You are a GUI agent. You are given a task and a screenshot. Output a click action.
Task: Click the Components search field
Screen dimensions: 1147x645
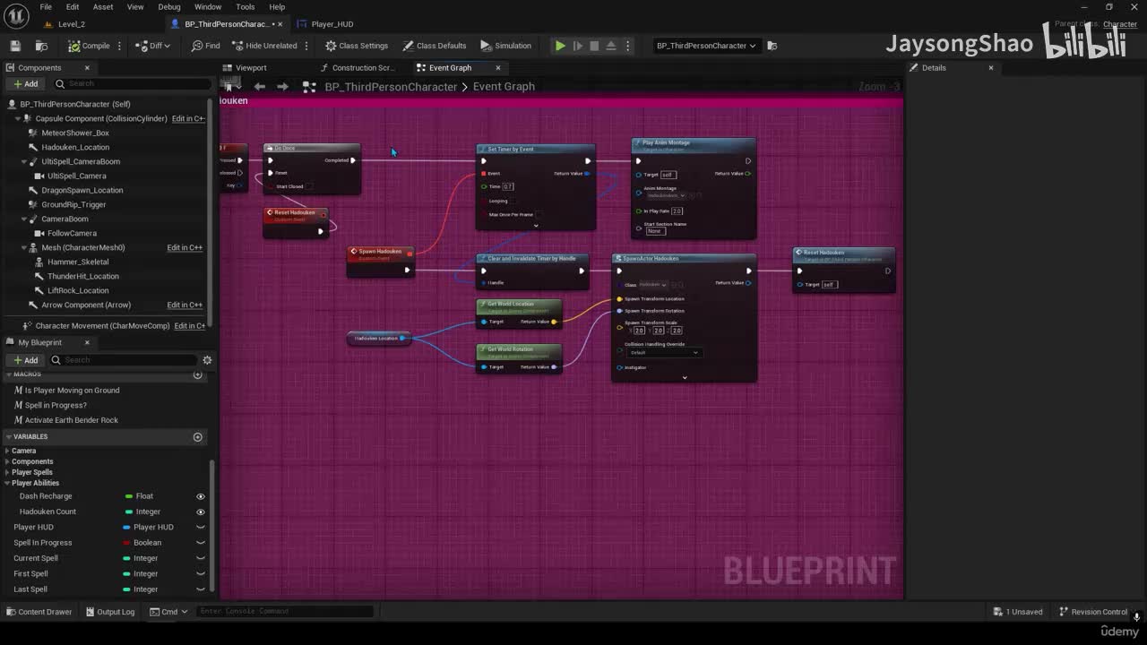133,84
